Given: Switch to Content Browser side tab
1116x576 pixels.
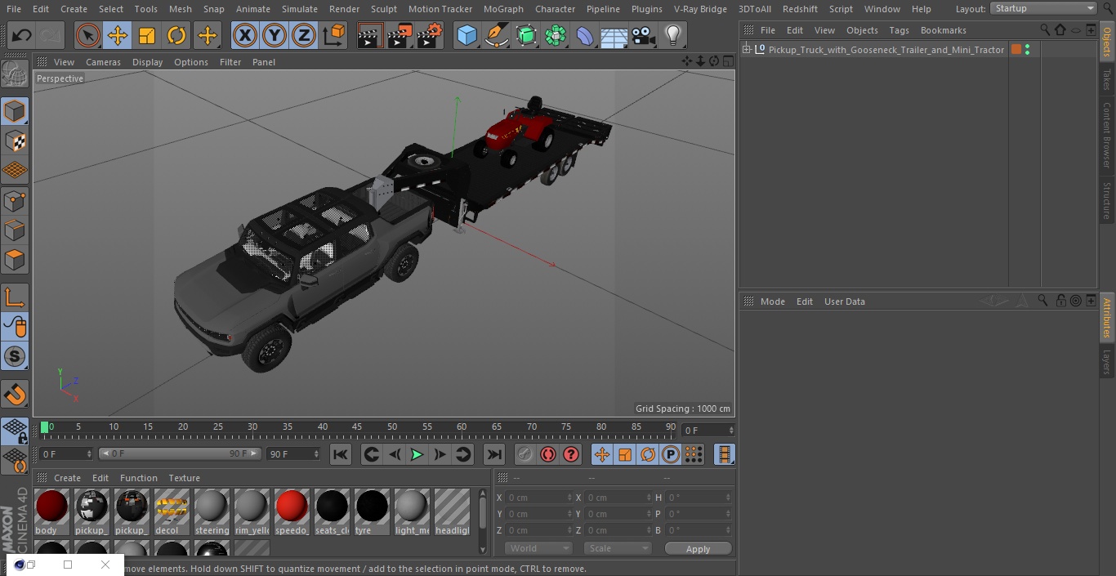Looking at the screenshot, I should pyautogui.click(x=1107, y=134).
